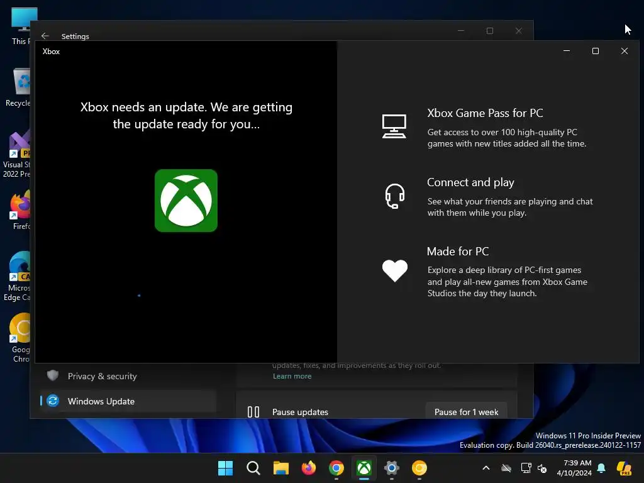Minimize the Xbox window

click(x=567, y=51)
